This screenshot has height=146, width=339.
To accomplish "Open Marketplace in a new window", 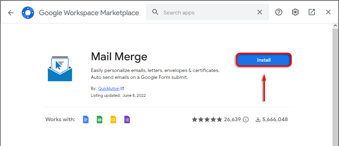I will pos(312,12).
